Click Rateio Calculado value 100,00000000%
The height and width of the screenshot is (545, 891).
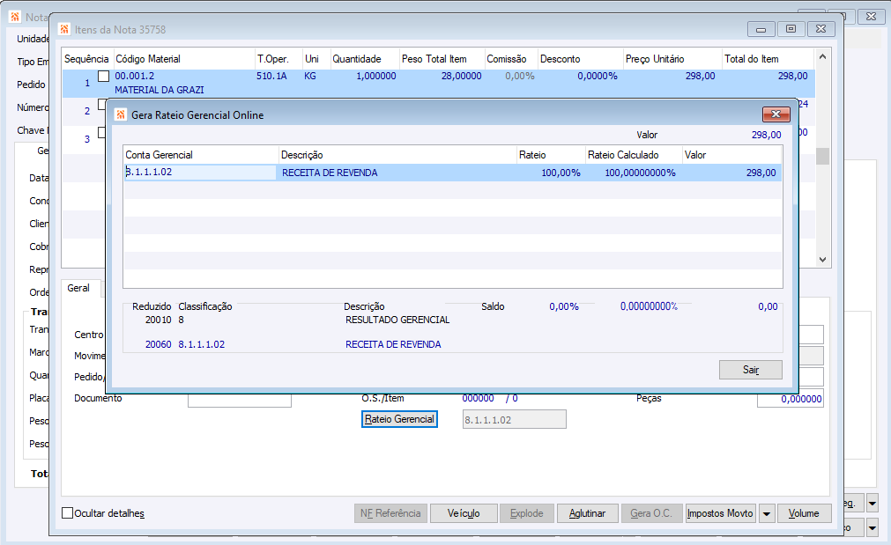640,173
